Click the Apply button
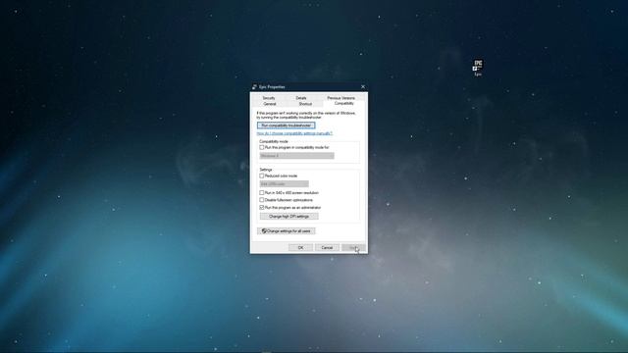Image resolution: width=628 pixels, height=353 pixels. [353, 248]
